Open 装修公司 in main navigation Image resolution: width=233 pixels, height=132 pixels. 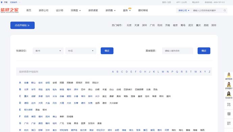[x=44, y=10]
